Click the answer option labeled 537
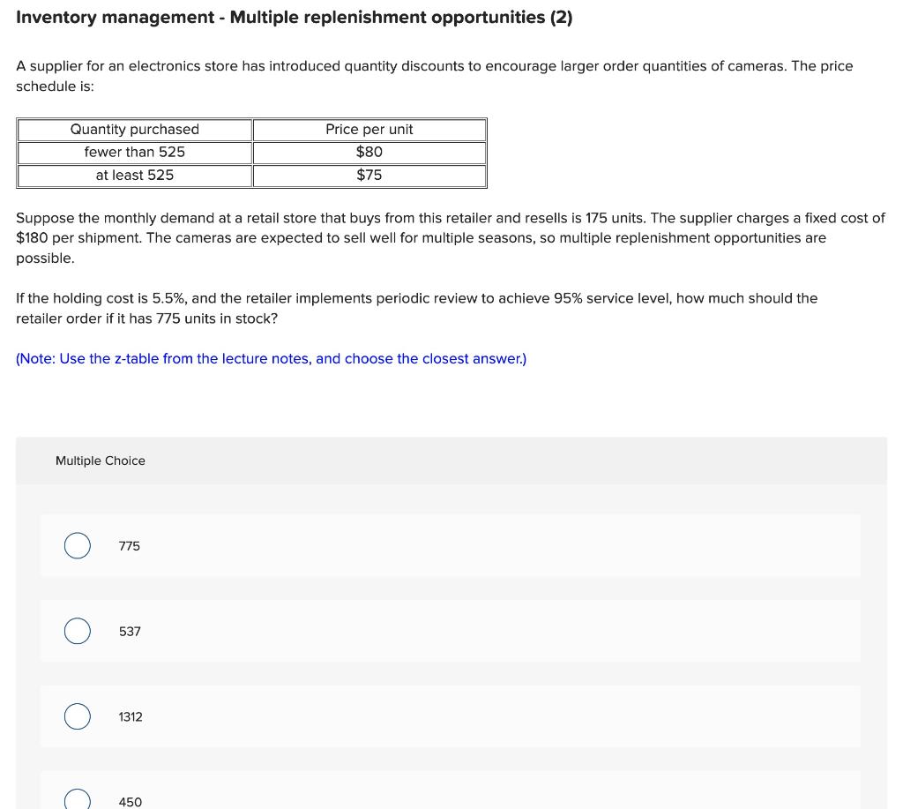 pos(129,631)
